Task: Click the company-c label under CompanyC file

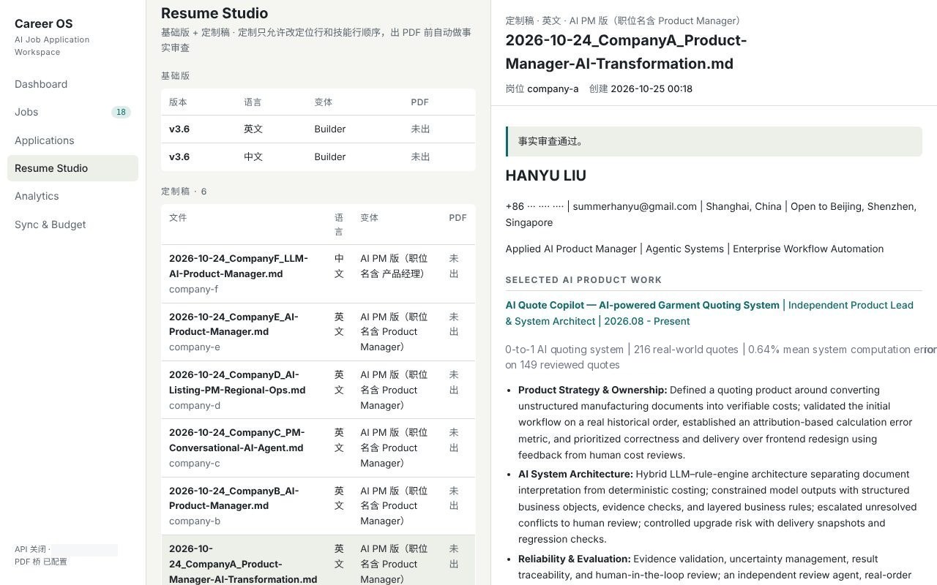Action: (x=194, y=463)
